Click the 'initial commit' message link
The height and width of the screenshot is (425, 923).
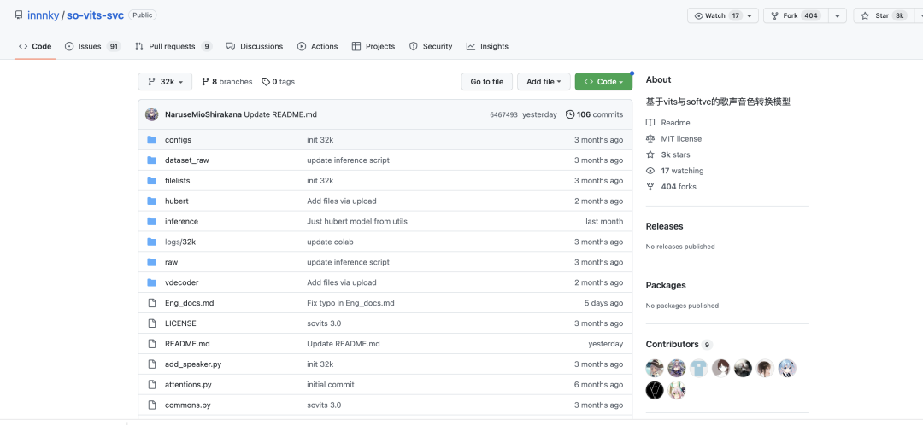click(x=330, y=384)
